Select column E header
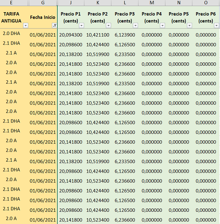Viewport: 220px width, 224px height. [x=11, y=3]
